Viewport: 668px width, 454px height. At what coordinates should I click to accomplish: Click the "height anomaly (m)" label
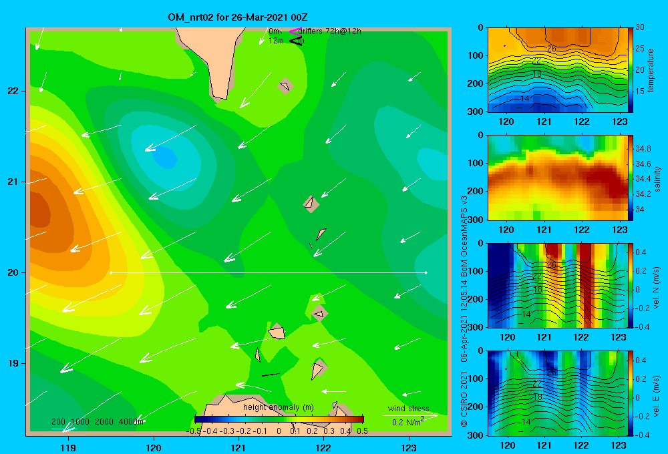pos(279,407)
